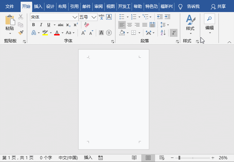Apply character shading
Viewport: 234px width, 162px height.
pyautogui.click(x=101, y=33)
